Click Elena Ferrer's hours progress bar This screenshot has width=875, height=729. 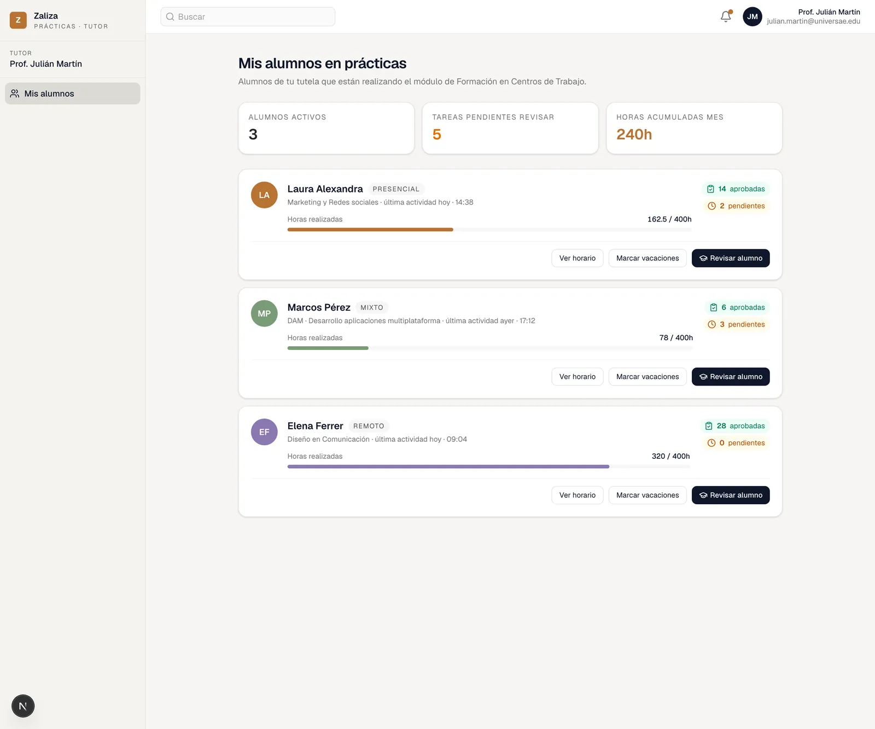[x=489, y=466]
